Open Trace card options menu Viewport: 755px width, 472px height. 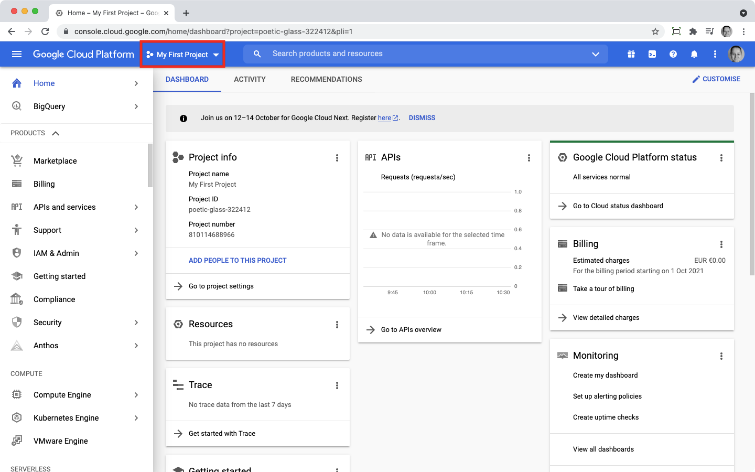click(337, 385)
